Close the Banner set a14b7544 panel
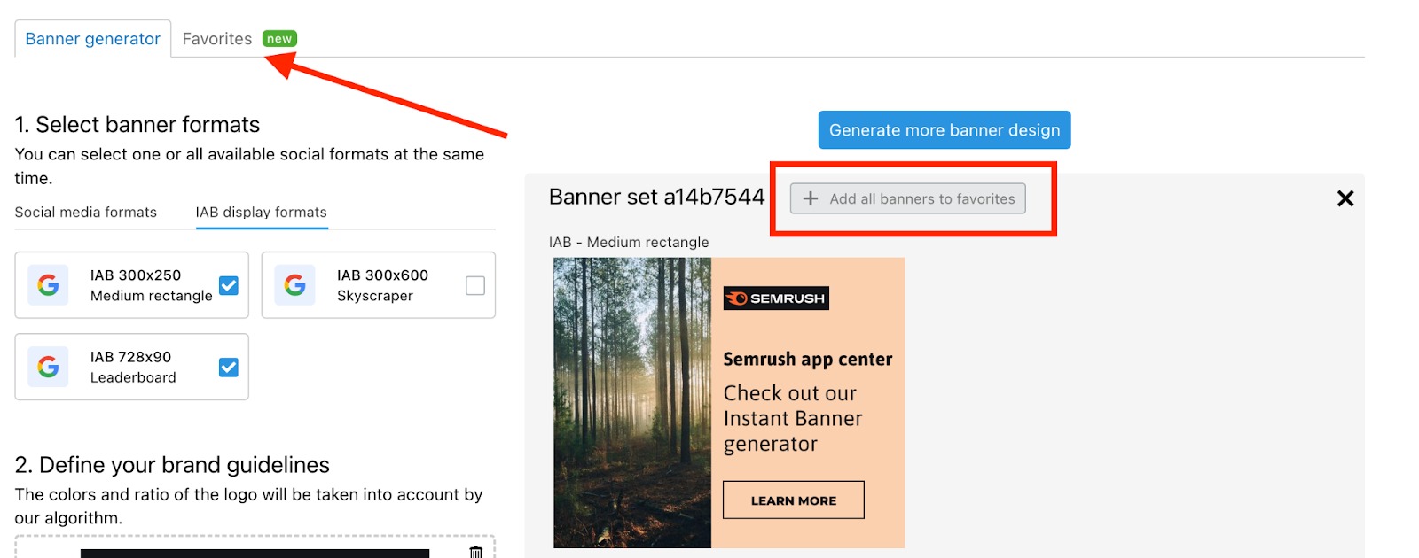This screenshot has width=1419, height=558. click(1345, 198)
